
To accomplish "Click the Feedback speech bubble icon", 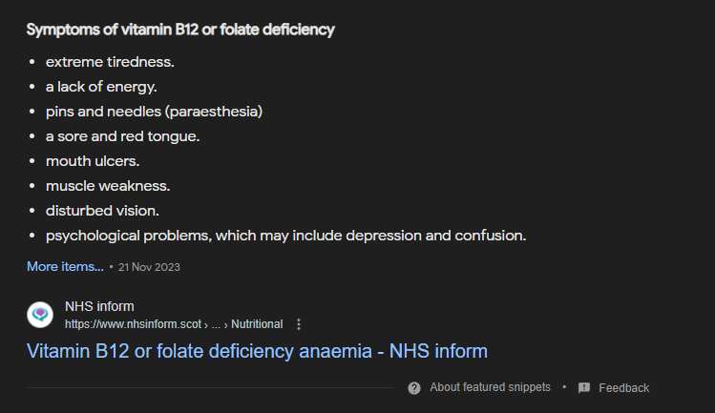I will point(584,387).
